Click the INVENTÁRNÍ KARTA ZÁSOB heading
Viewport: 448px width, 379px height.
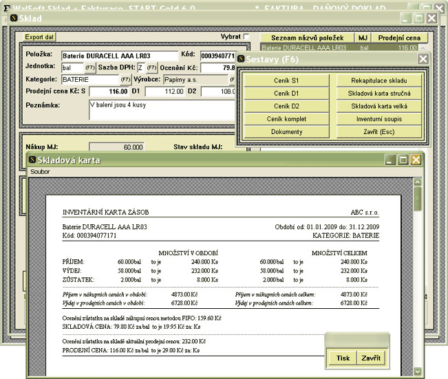click(106, 213)
